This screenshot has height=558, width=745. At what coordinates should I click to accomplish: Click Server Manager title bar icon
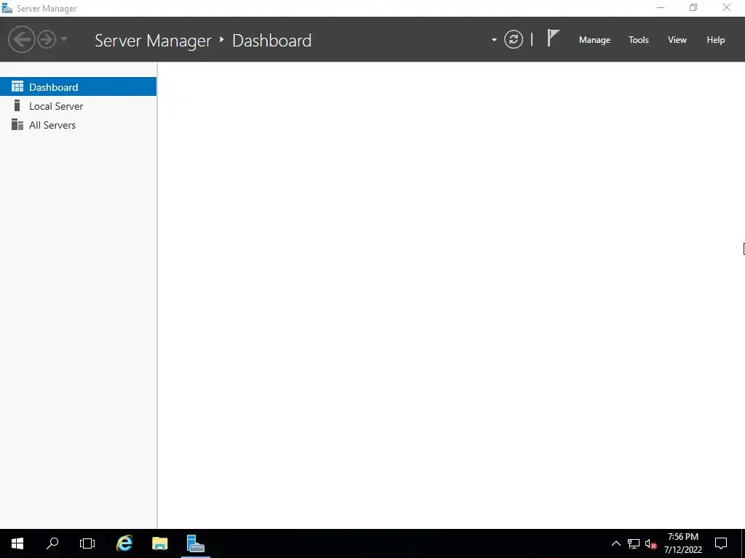(x=7, y=8)
